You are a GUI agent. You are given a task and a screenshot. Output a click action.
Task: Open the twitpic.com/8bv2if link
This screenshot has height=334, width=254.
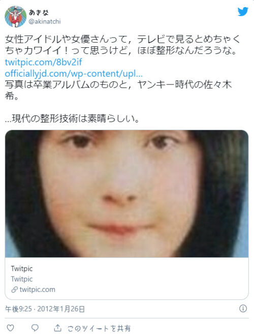43,62
